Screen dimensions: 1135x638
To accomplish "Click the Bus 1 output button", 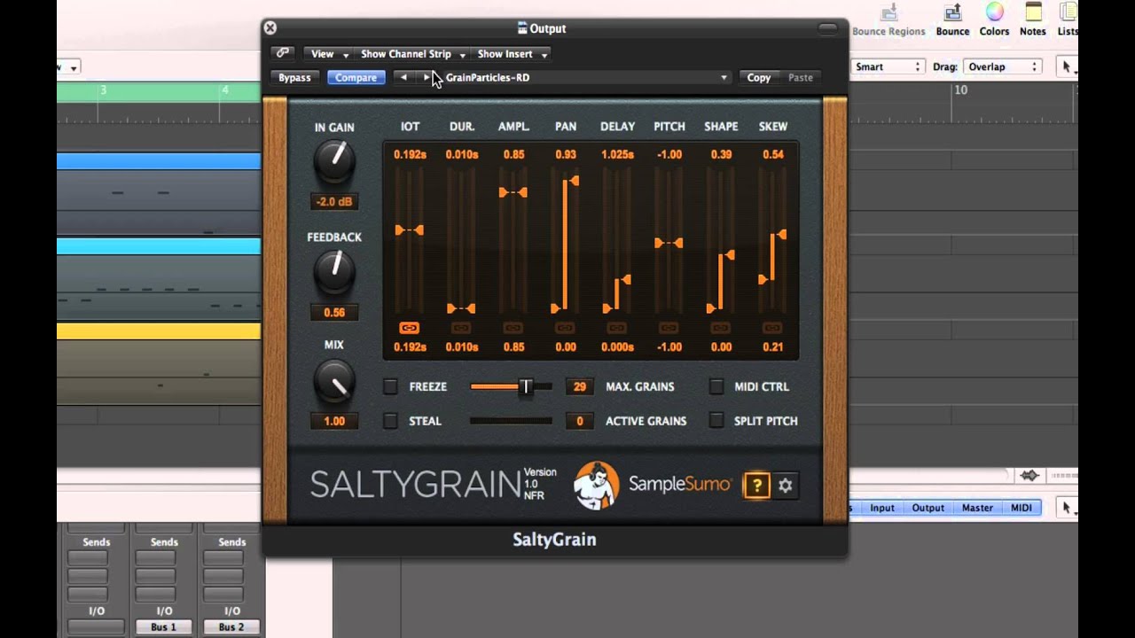I will tap(164, 626).
